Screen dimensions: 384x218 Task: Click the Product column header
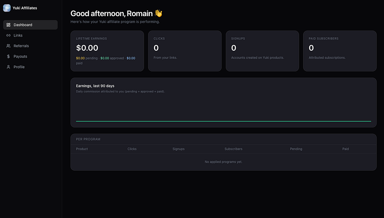pyautogui.click(x=82, y=149)
